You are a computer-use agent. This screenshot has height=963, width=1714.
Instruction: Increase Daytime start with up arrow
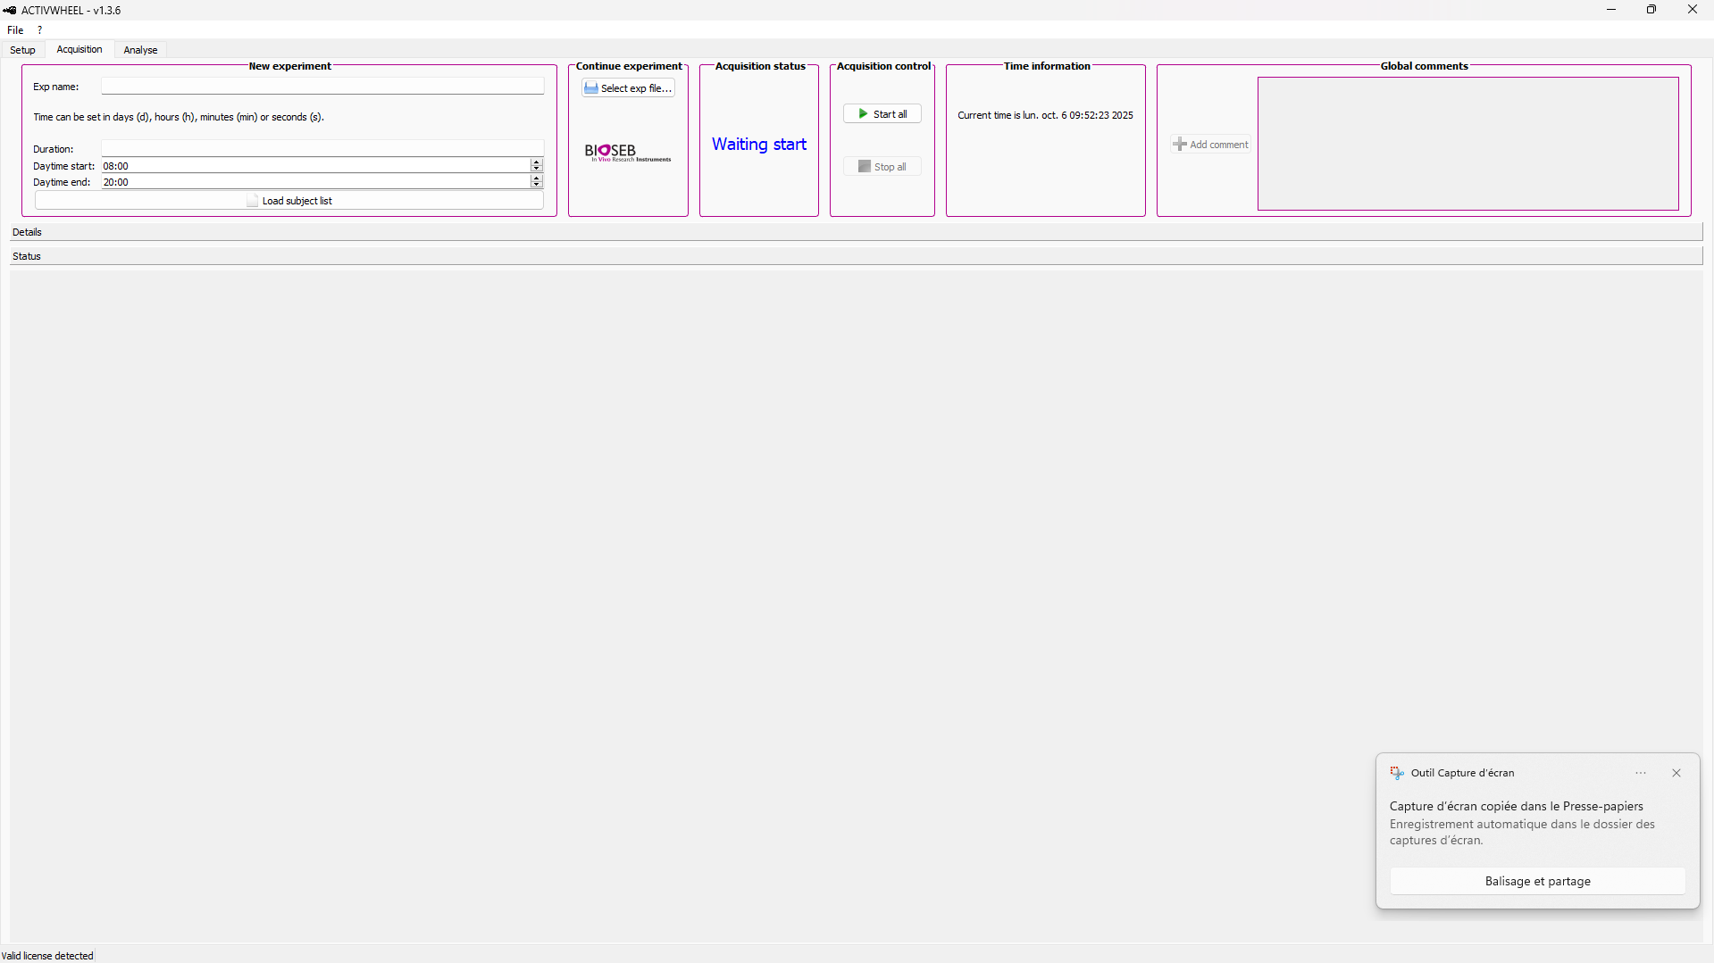tap(536, 162)
